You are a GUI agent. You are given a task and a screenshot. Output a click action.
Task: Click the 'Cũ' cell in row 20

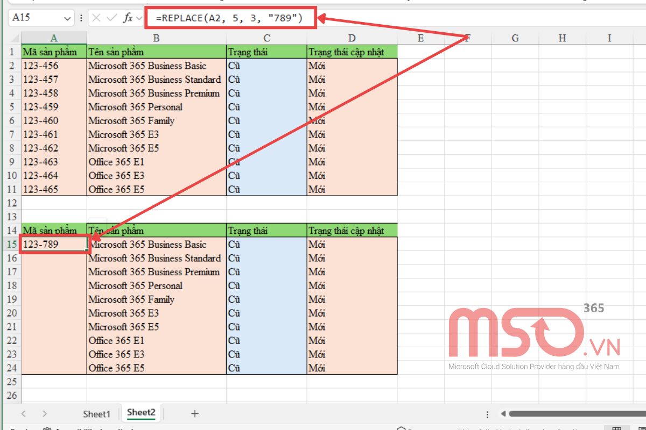266,313
